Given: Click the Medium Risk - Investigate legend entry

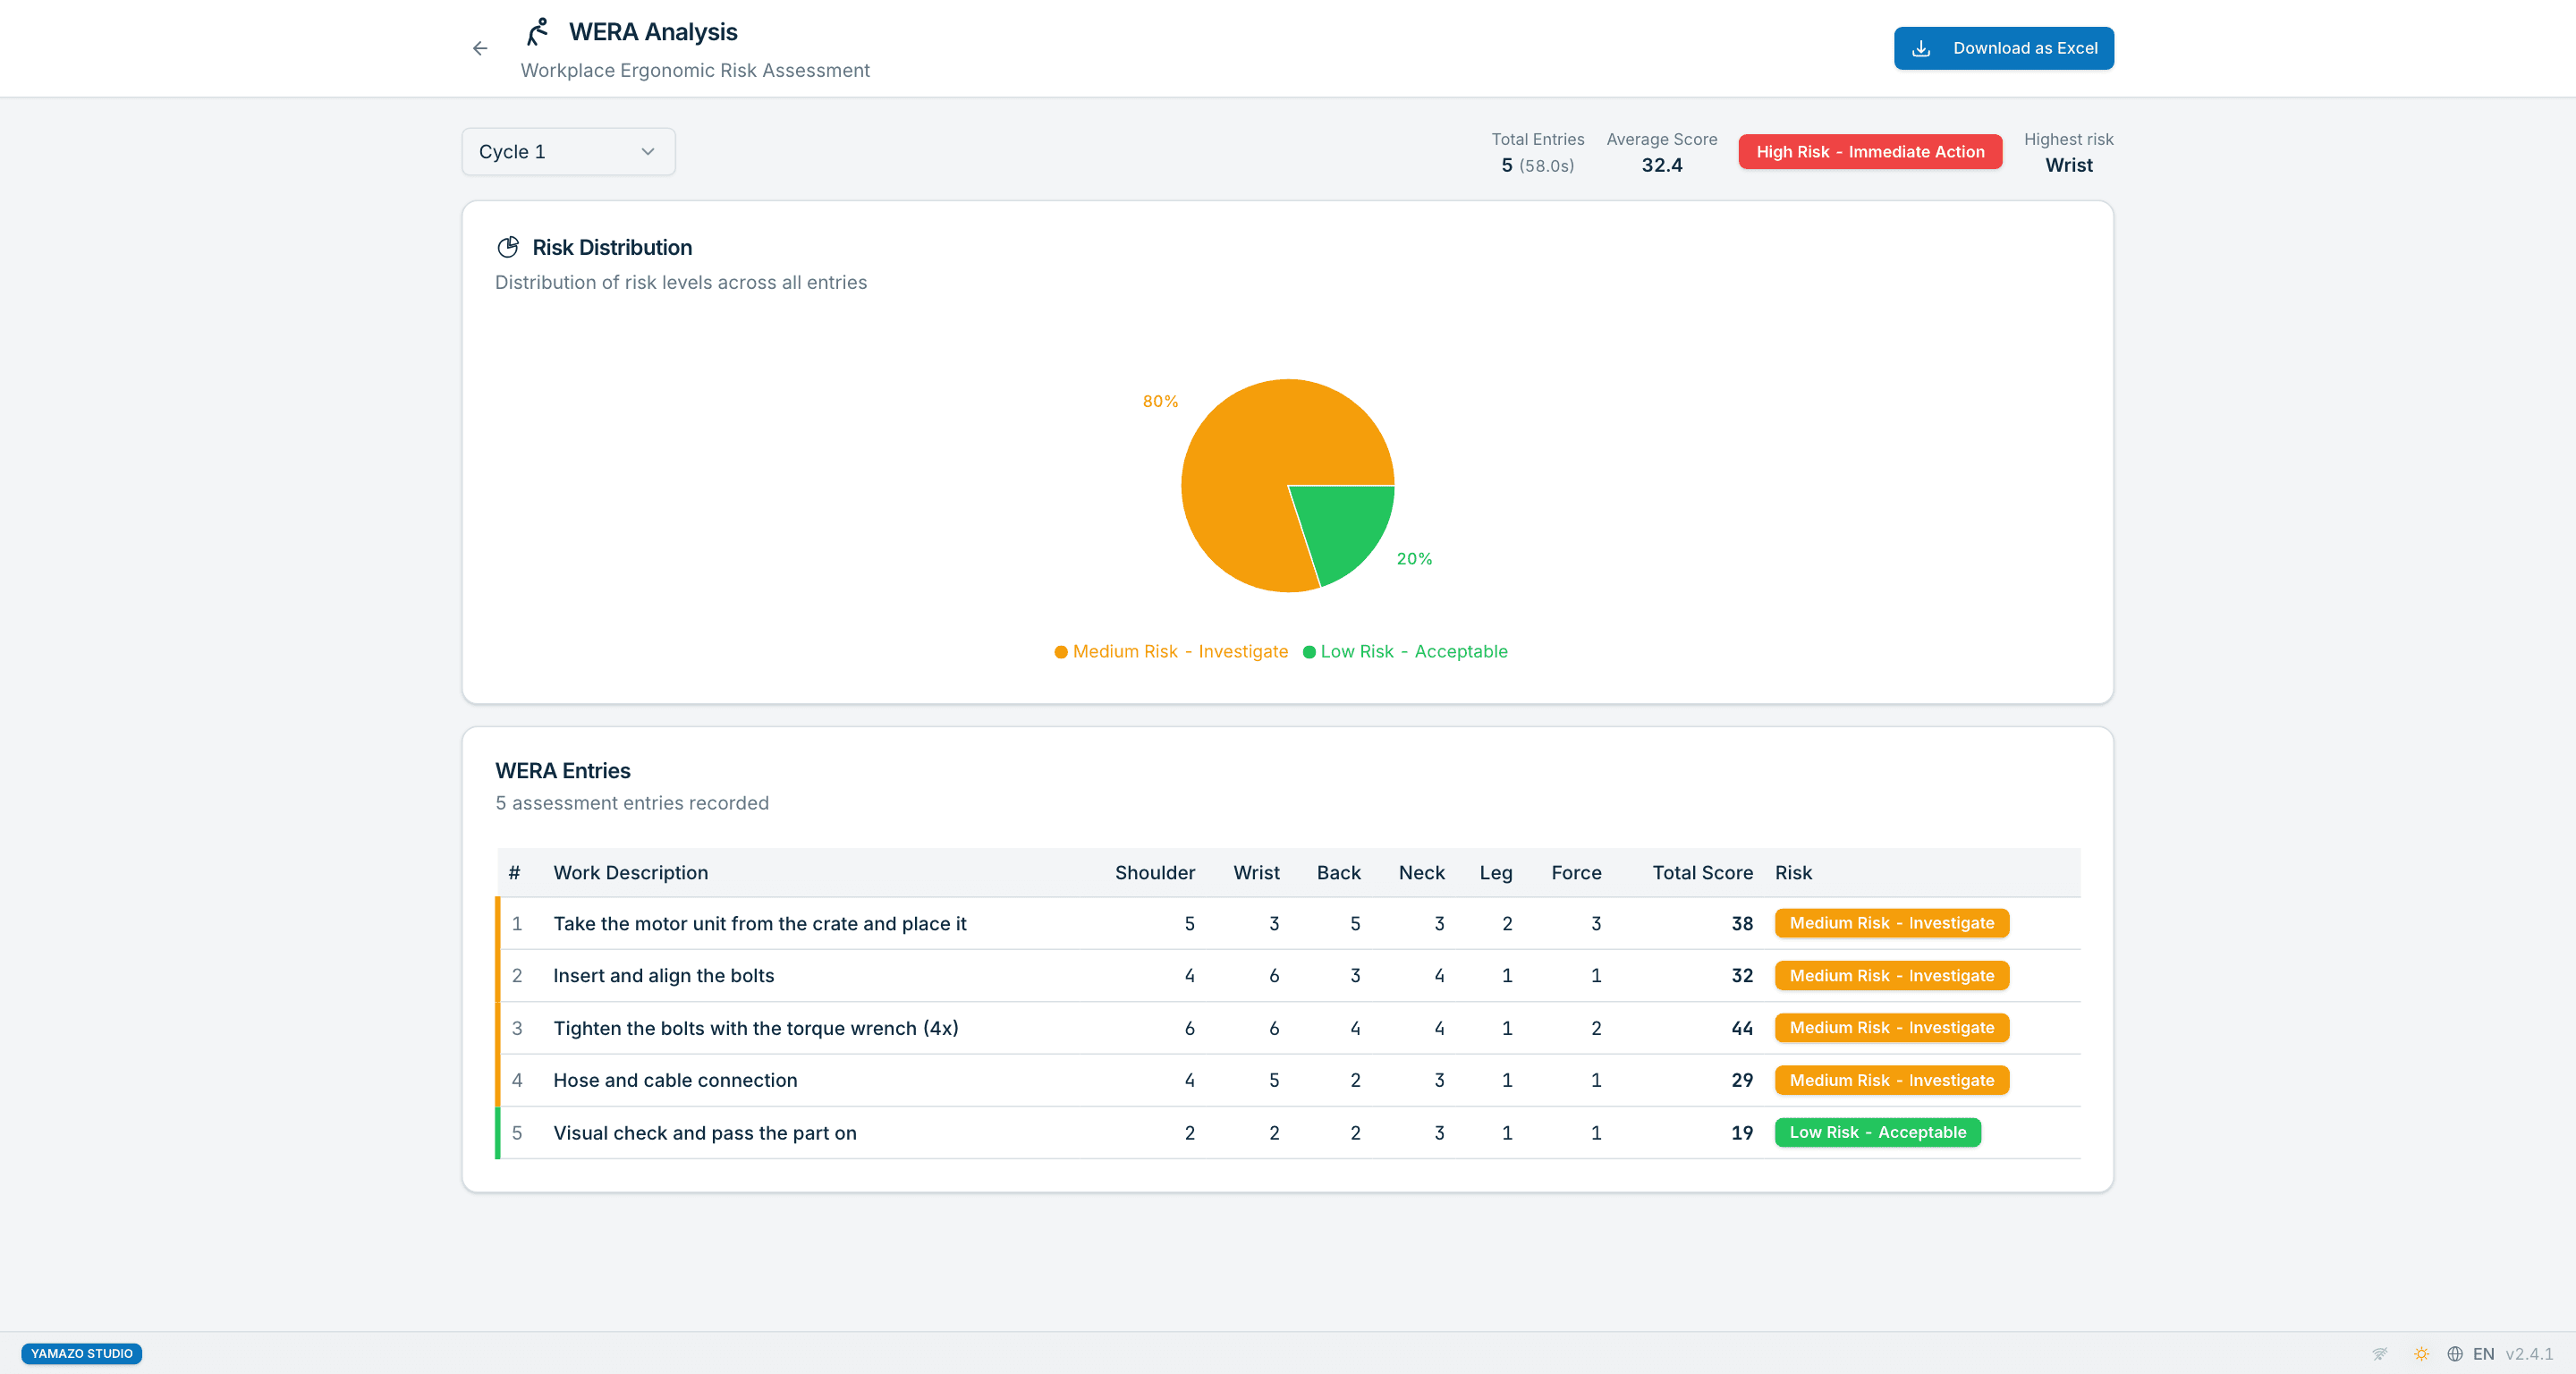Looking at the screenshot, I should 1171,651.
